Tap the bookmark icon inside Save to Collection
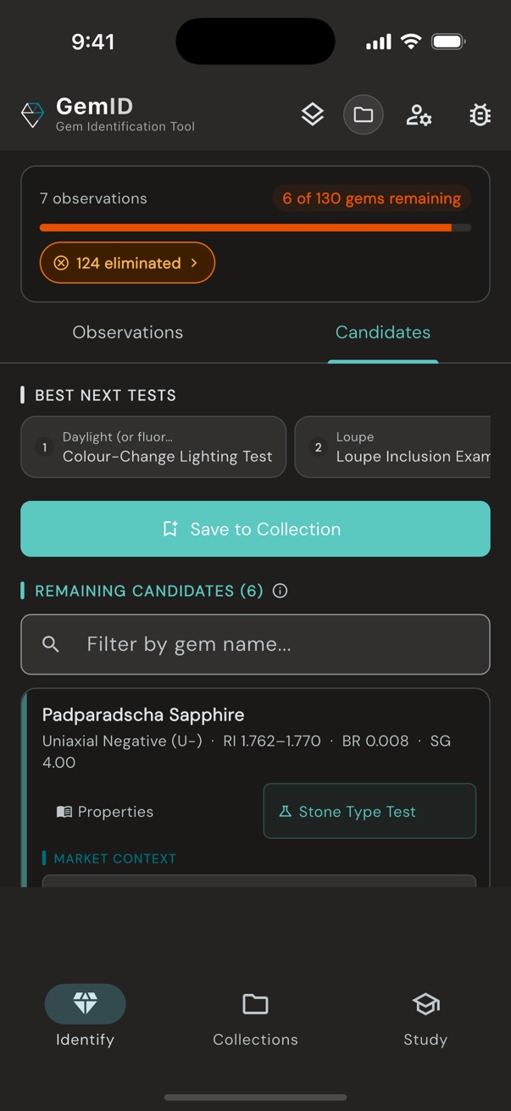Screen dimensions: 511x1111 point(169,529)
